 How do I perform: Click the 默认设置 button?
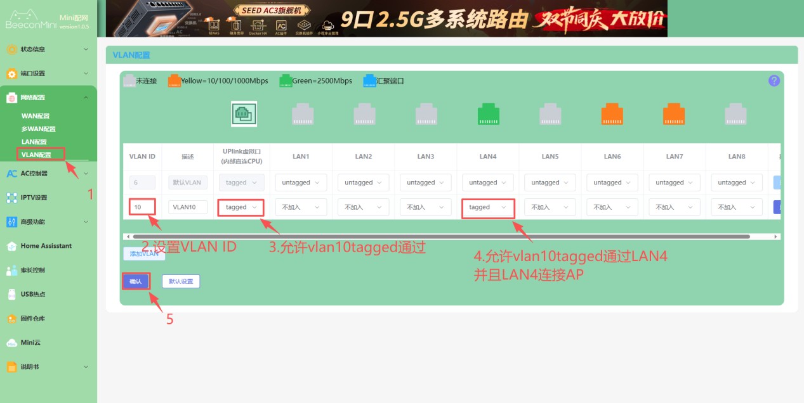pos(181,281)
